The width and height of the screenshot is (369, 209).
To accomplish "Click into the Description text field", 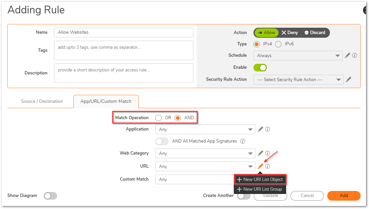I will coord(124,73).
